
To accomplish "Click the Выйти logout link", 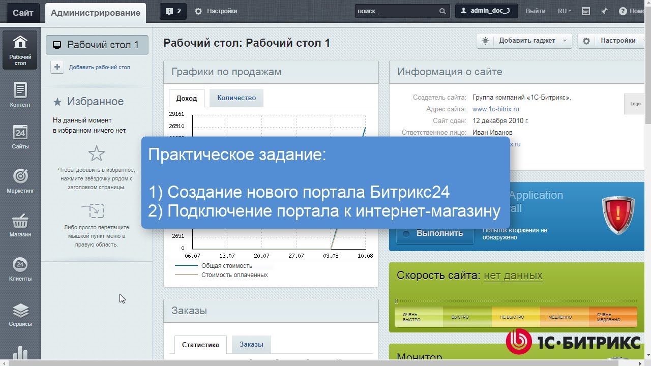I will pyautogui.click(x=536, y=11).
